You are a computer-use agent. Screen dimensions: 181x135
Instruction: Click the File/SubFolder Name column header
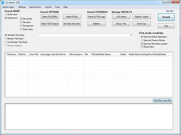pos(105,54)
